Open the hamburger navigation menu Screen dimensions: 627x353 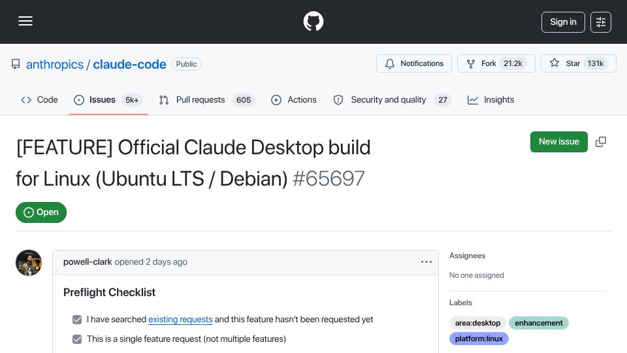pyautogui.click(x=25, y=21)
